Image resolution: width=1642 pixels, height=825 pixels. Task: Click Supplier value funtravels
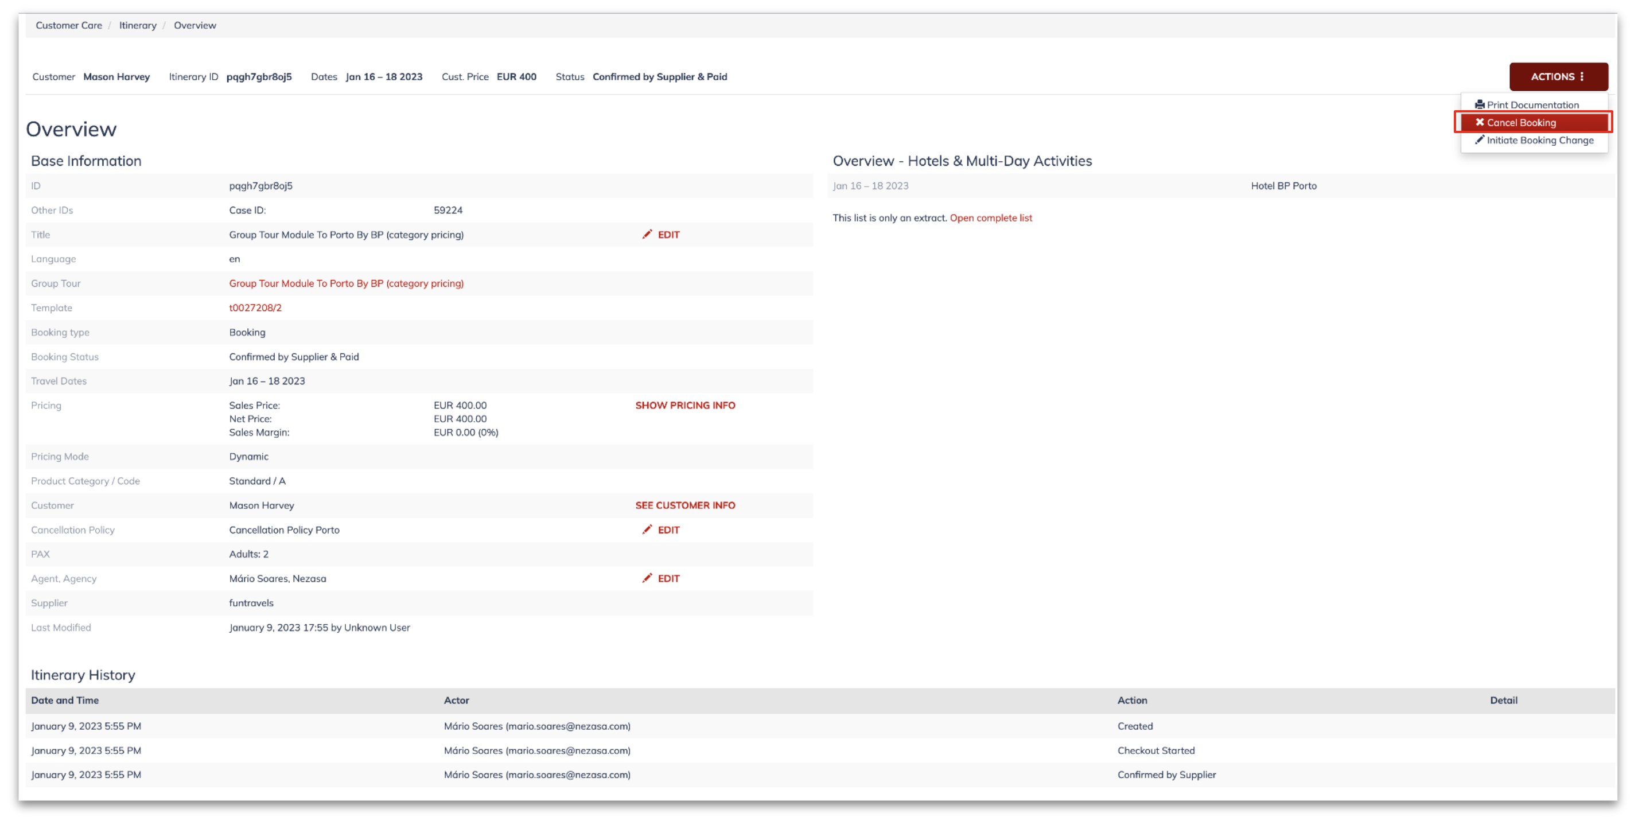pyautogui.click(x=251, y=603)
